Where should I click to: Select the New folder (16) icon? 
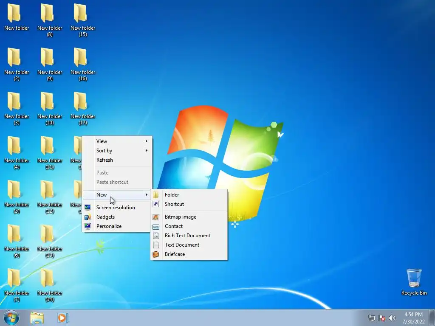click(83, 64)
